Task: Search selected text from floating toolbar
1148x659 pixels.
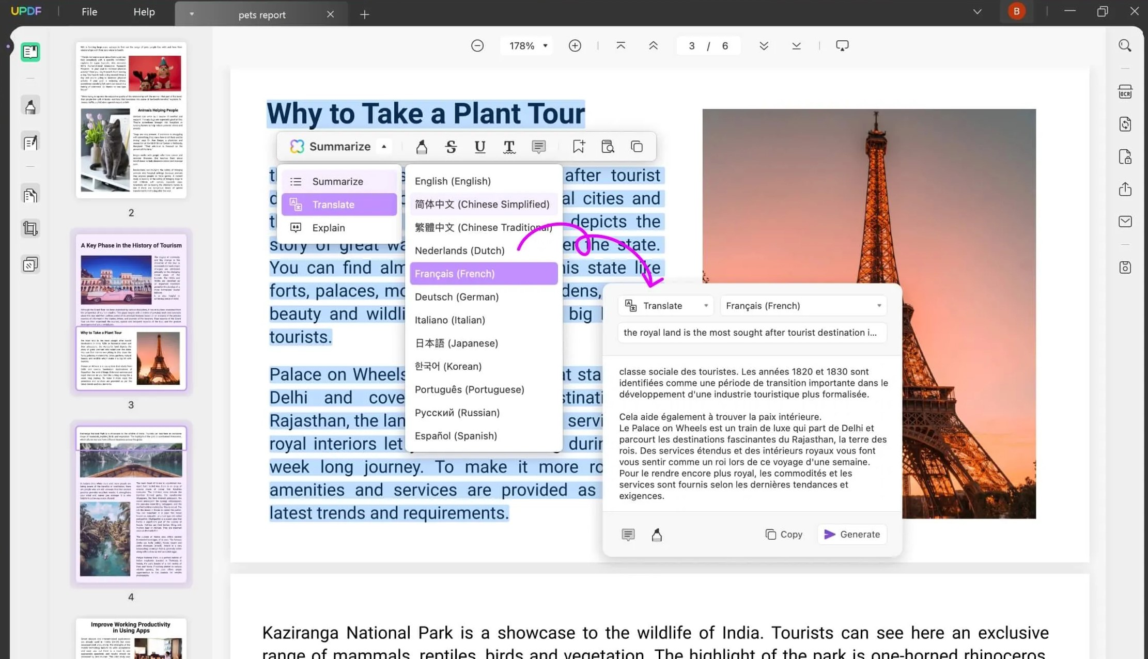Action: 608,147
